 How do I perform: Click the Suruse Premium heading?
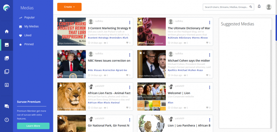click(x=29, y=102)
